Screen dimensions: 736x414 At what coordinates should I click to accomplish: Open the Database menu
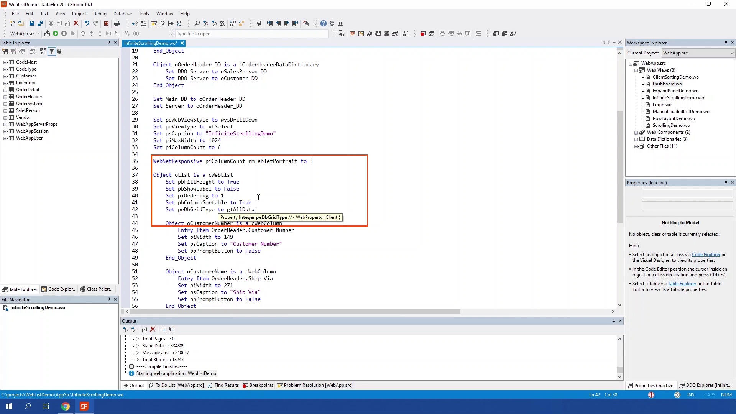(x=122, y=14)
